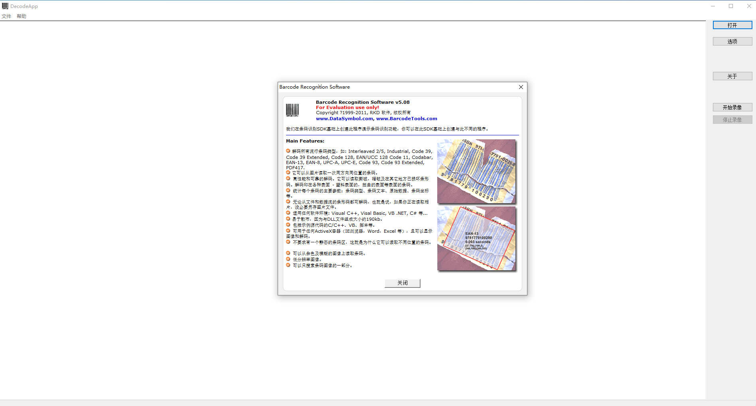
Task: Minimize the DecodeApp window
Action: pyautogui.click(x=713, y=6)
